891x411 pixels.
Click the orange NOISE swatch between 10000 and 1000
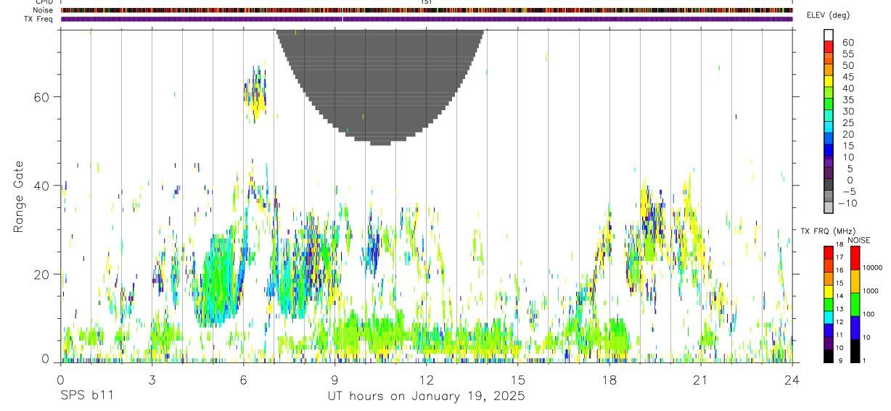(855, 281)
